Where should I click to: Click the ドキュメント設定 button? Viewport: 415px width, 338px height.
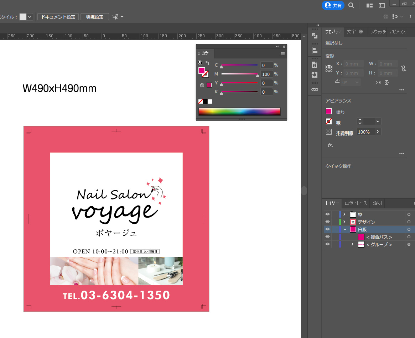[x=58, y=17]
